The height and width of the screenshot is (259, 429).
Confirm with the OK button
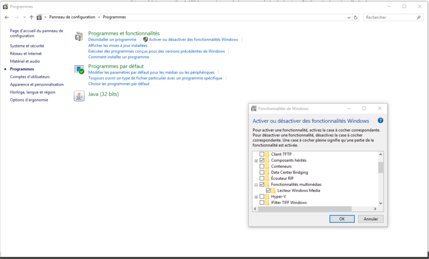point(342,219)
